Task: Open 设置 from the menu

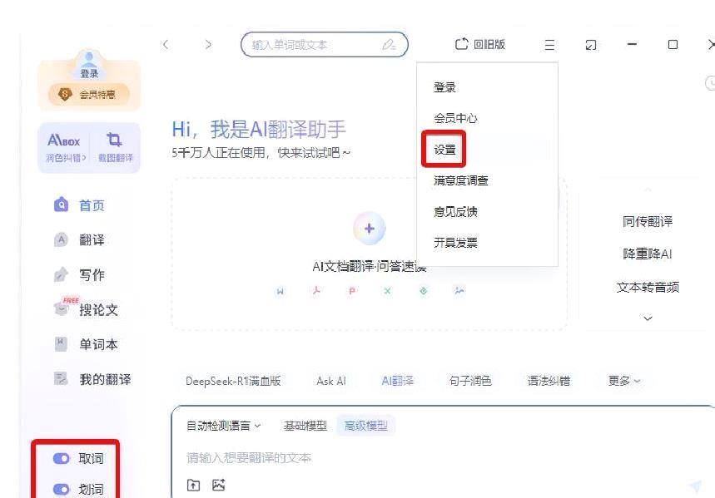Action: 444,150
